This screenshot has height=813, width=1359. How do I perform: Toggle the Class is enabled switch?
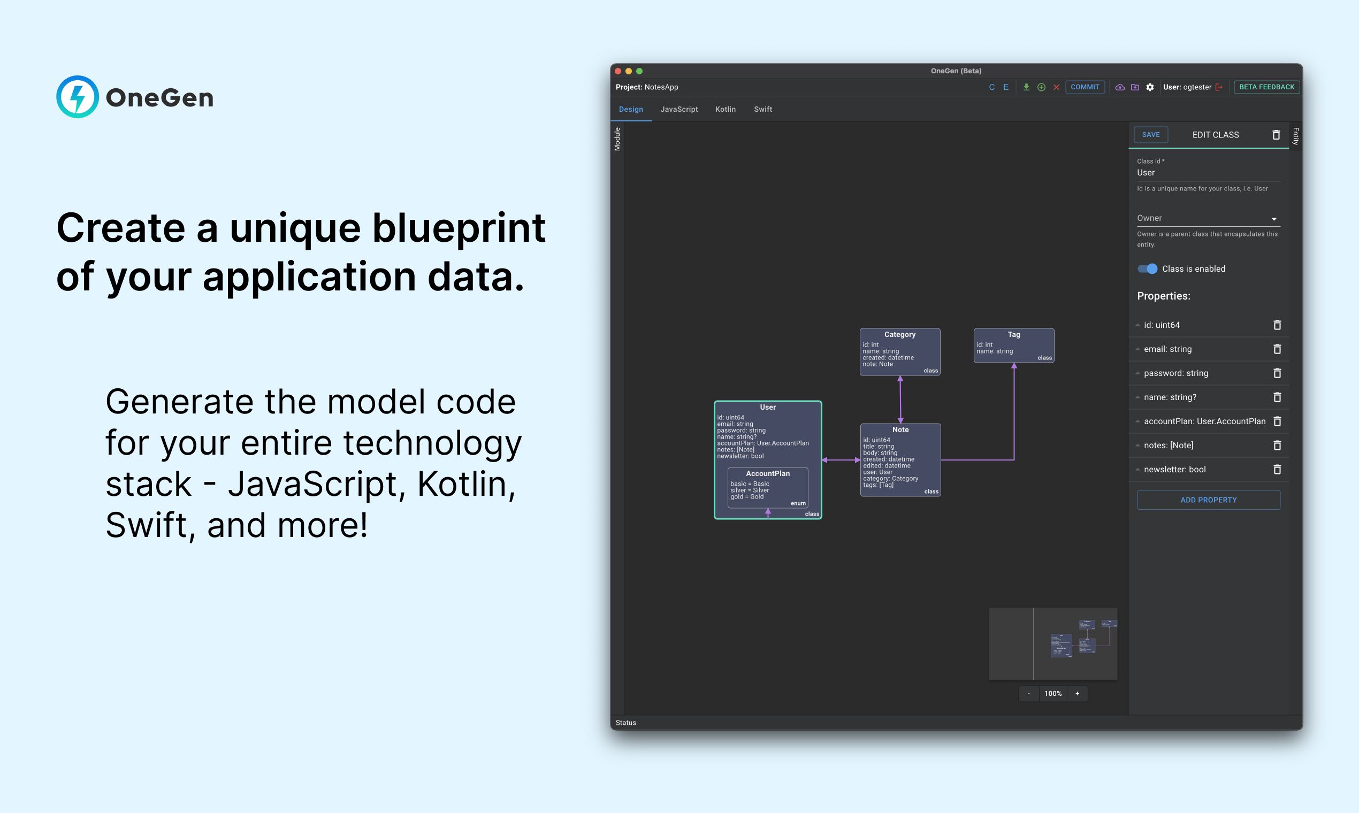tap(1147, 269)
